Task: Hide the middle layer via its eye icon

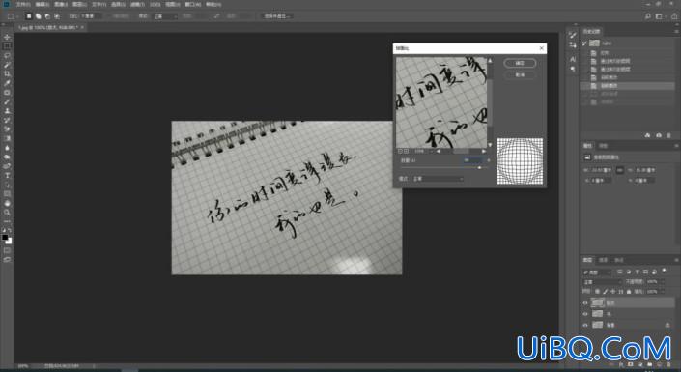Action: [585, 314]
